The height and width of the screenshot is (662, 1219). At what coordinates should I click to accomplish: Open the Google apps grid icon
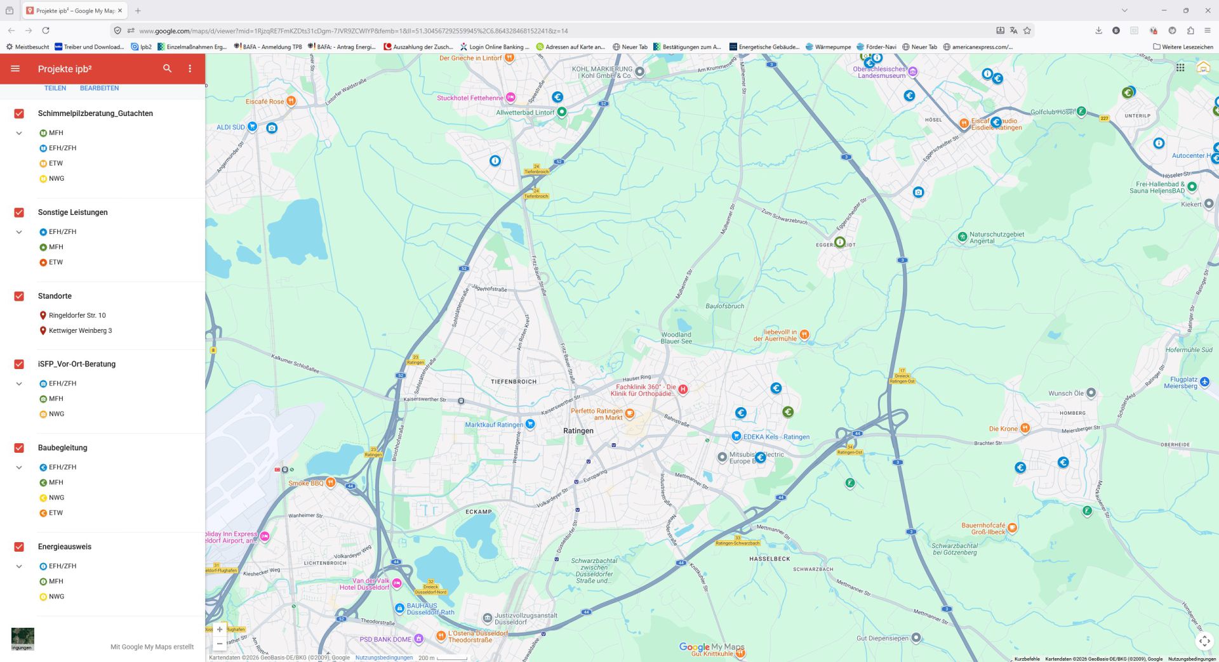pyautogui.click(x=1180, y=68)
